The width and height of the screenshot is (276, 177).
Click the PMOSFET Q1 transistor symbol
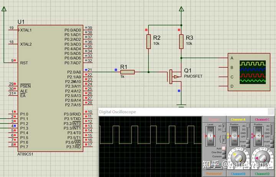174,76
